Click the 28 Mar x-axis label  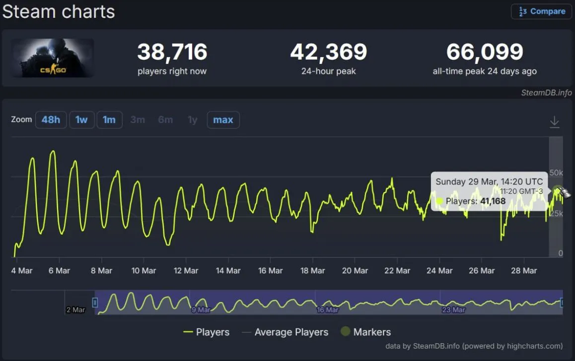524,271
